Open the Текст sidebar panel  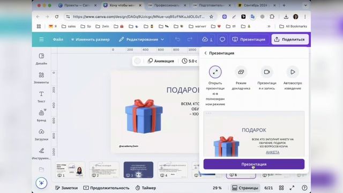pyautogui.click(x=41, y=97)
